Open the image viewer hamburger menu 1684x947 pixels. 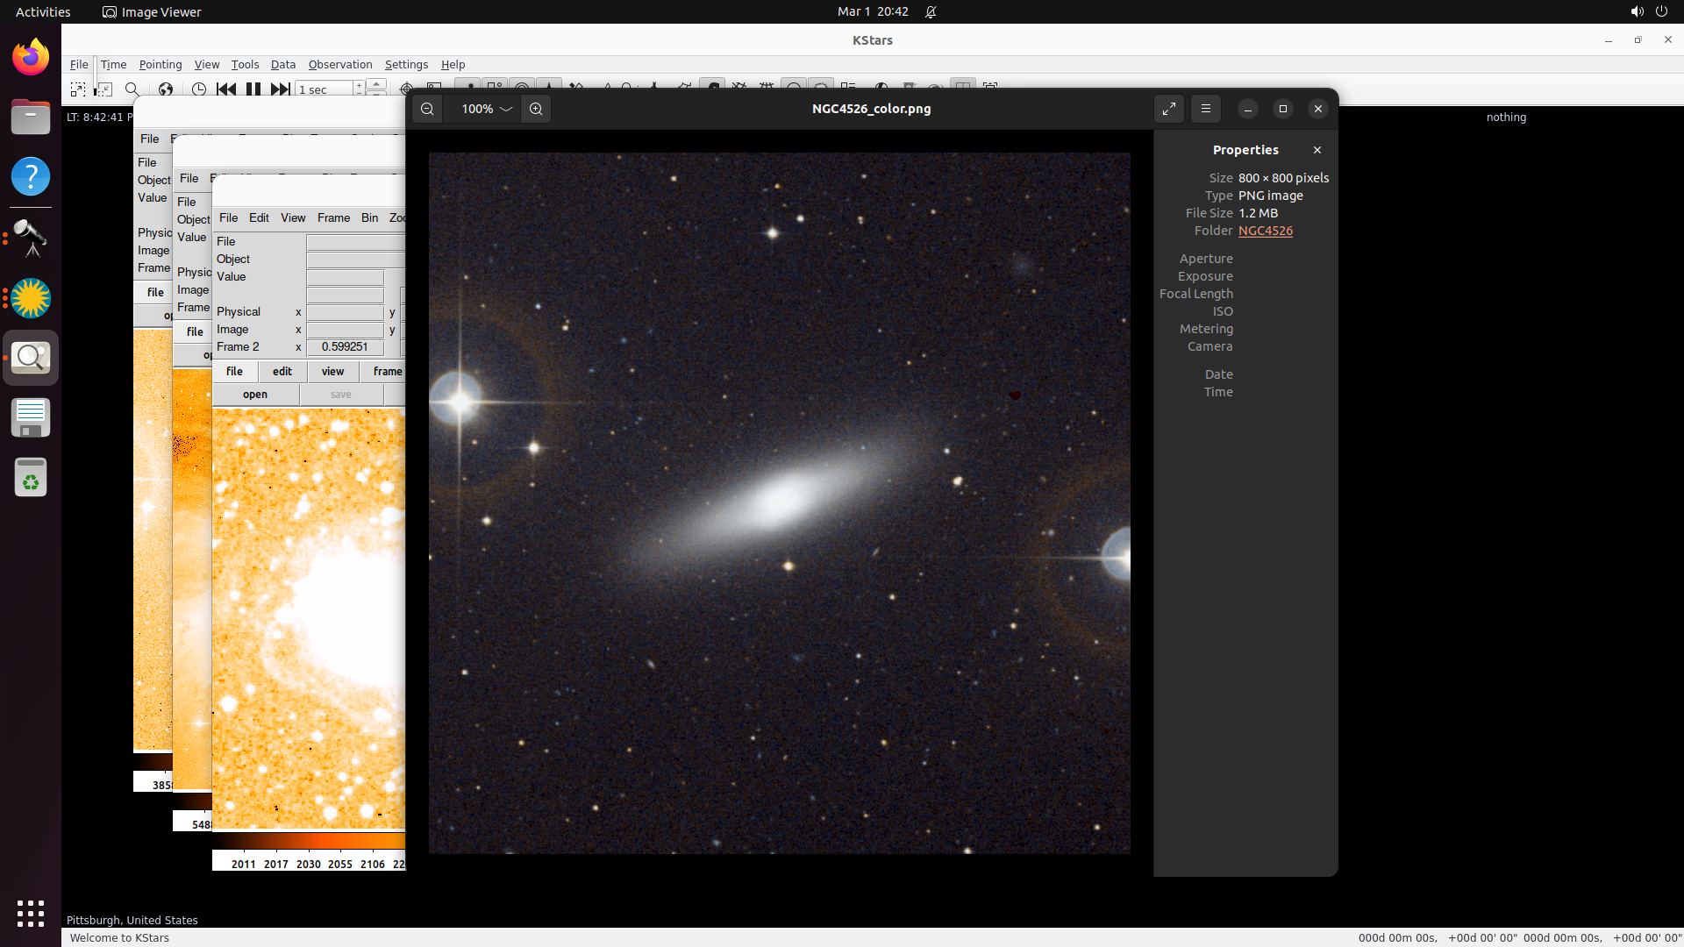pyautogui.click(x=1206, y=109)
